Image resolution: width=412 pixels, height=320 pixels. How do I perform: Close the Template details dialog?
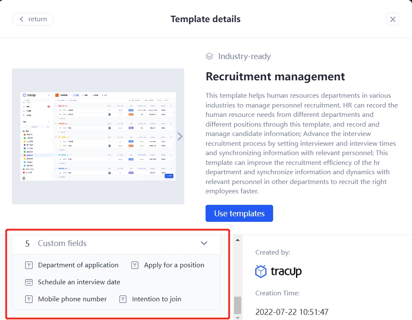click(x=392, y=19)
